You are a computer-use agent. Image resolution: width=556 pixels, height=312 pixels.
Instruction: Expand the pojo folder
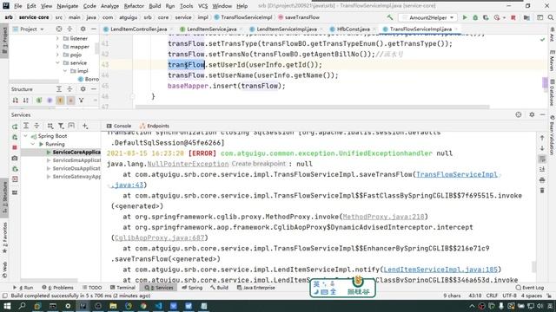click(x=57, y=55)
